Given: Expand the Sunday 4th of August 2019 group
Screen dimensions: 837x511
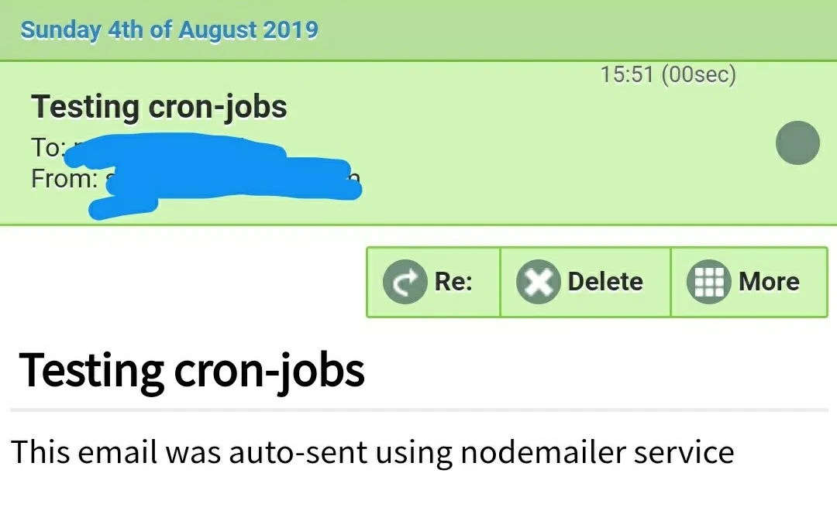Looking at the screenshot, I should 169,29.
